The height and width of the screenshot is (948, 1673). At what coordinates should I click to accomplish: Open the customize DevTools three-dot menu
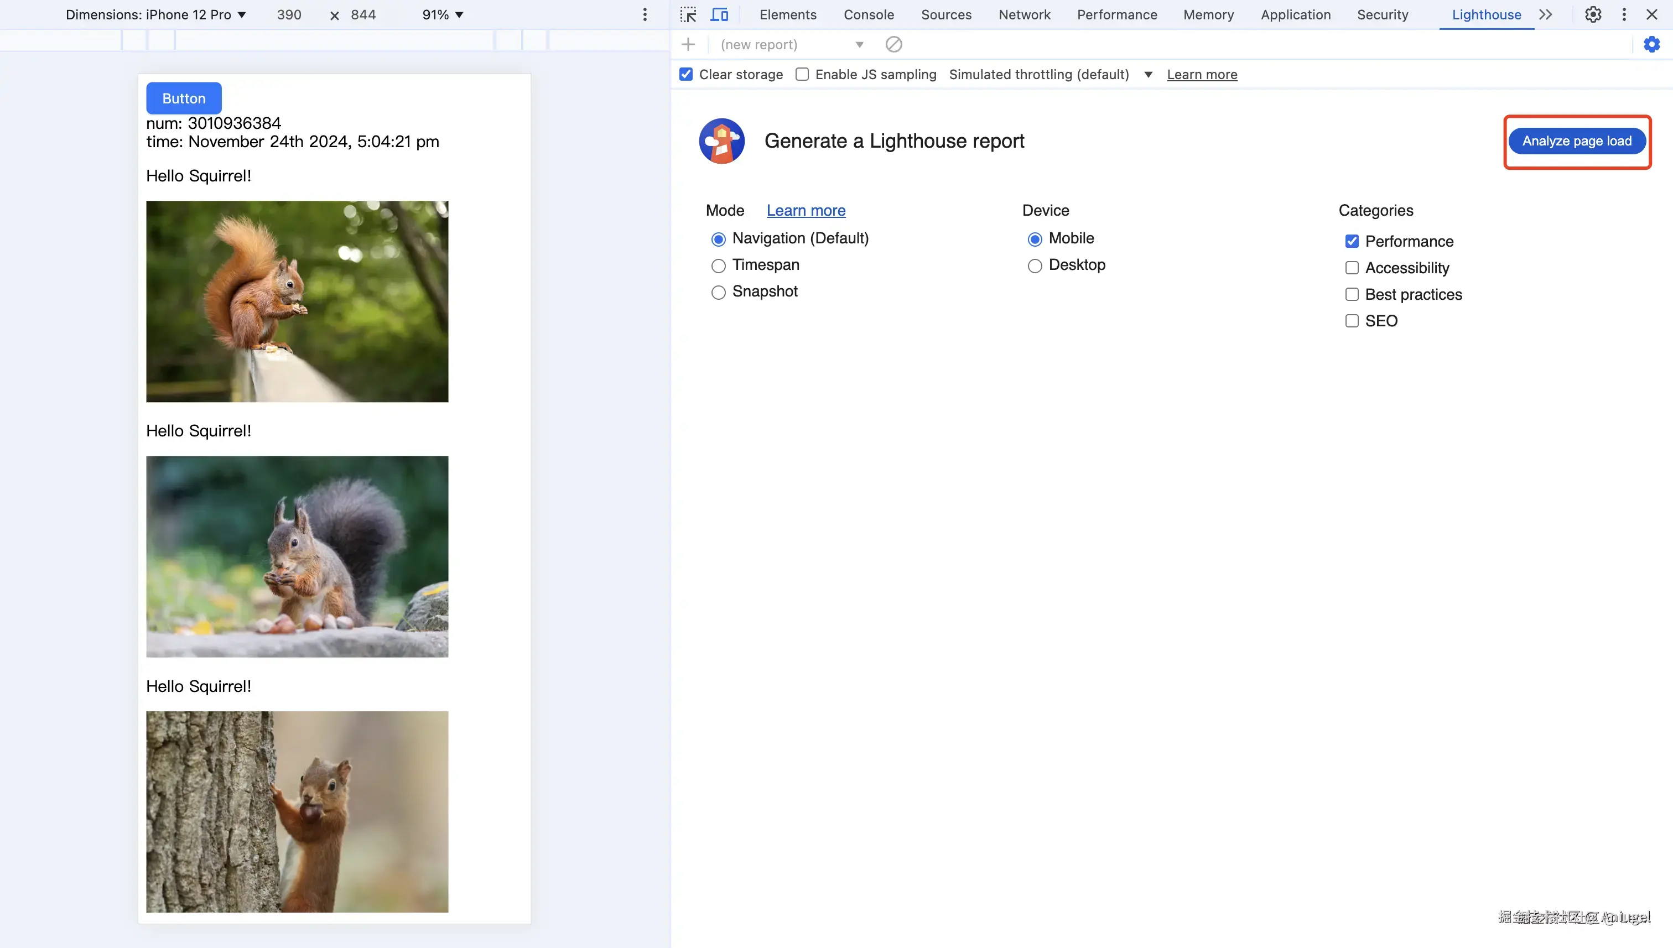(1624, 14)
